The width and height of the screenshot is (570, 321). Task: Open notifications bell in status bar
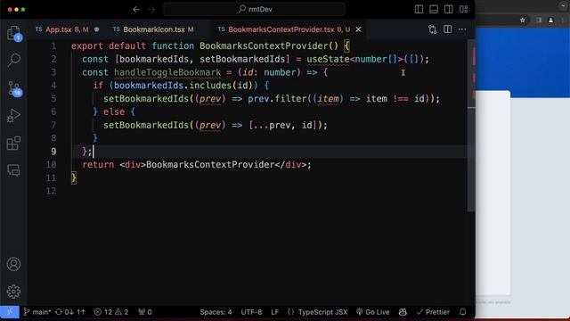(x=463, y=312)
